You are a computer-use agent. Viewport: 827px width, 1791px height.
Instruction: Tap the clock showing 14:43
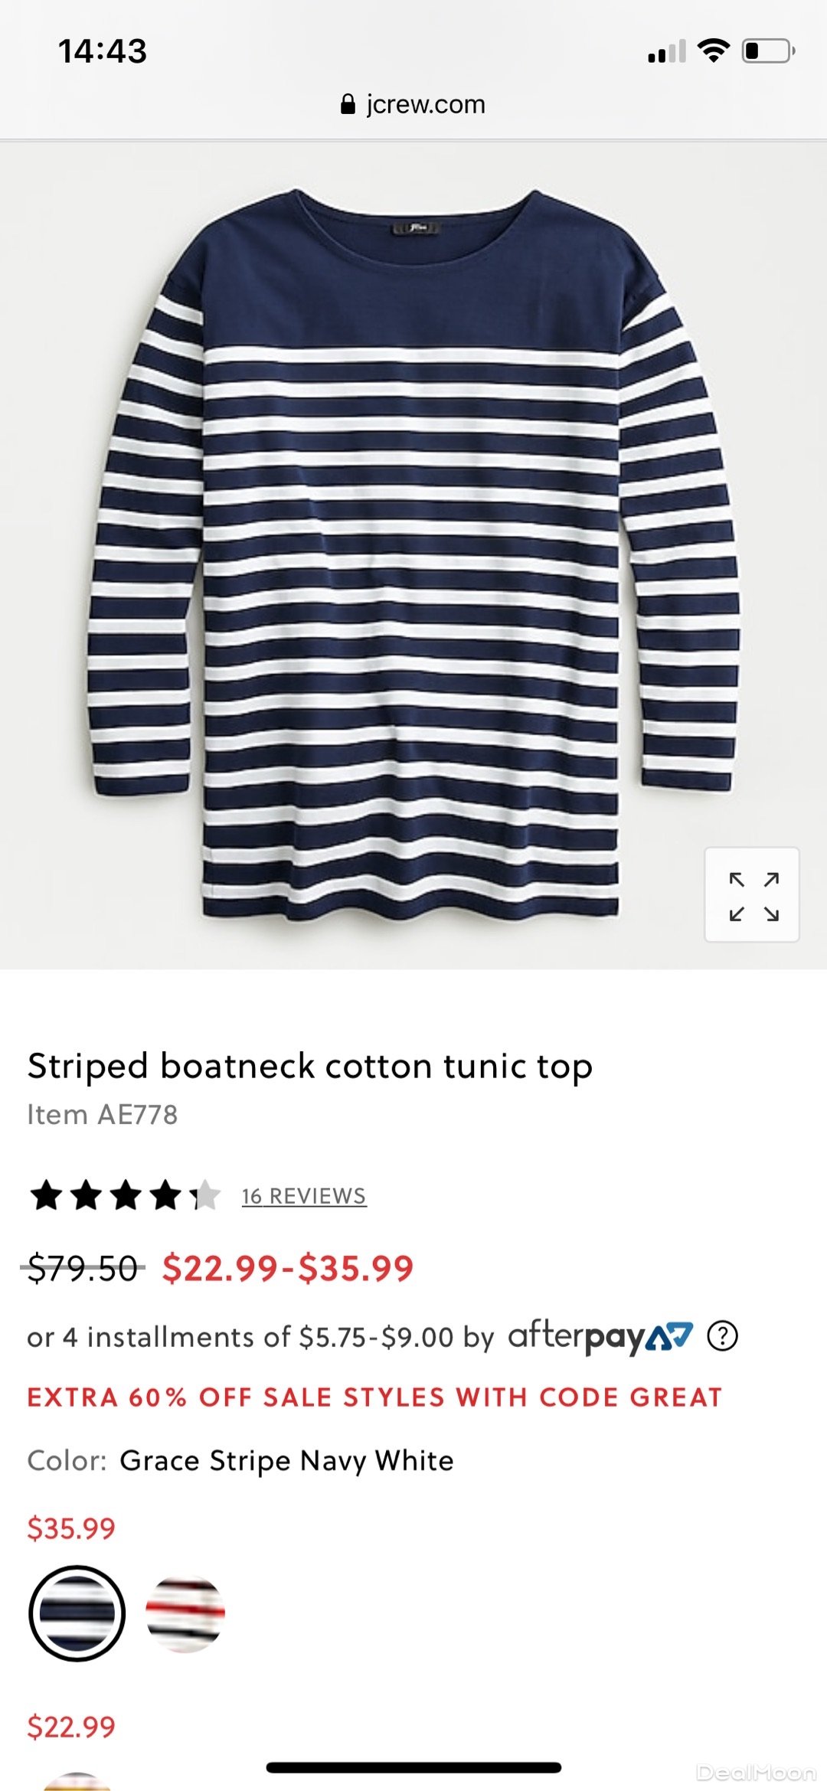pos(103,51)
